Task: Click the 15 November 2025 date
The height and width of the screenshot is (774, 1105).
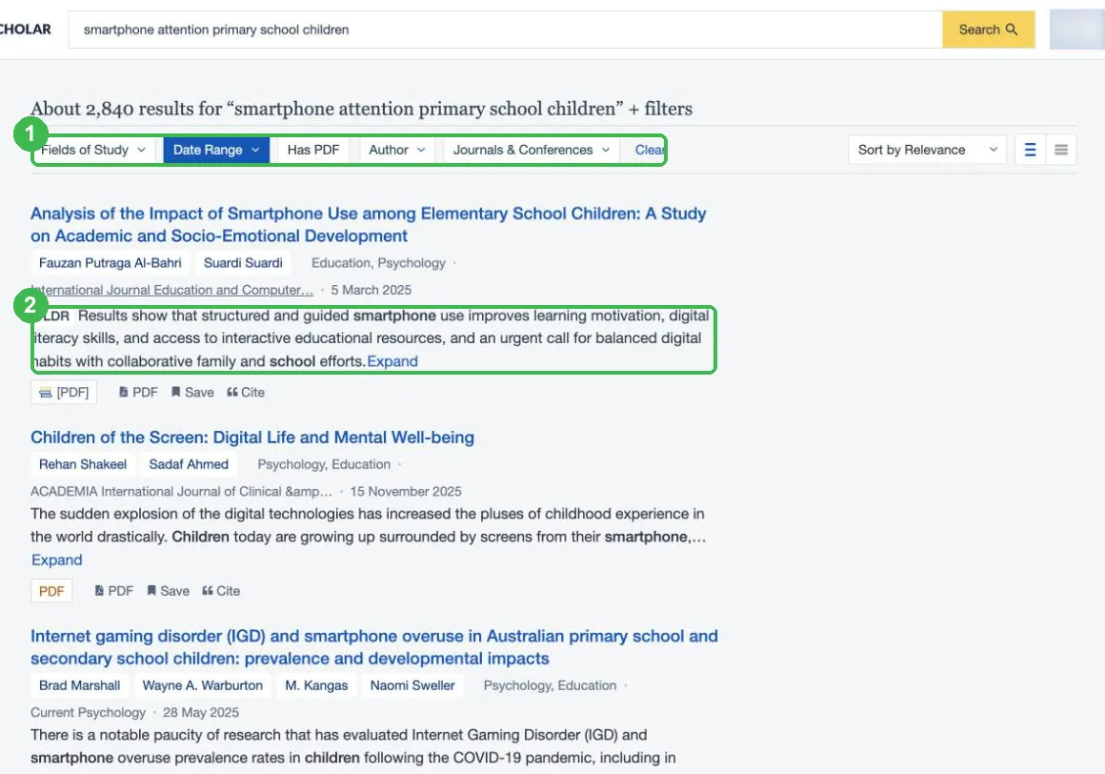Action: [x=406, y=491]
